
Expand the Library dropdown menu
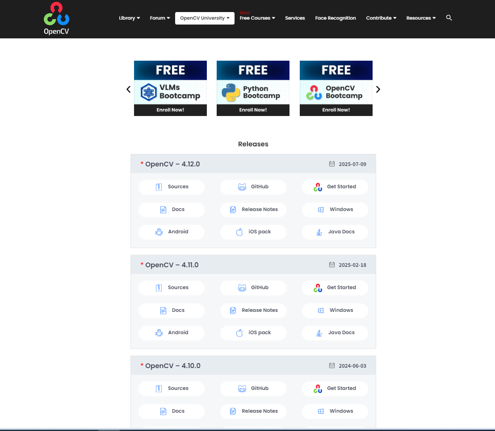coord(130,18)
